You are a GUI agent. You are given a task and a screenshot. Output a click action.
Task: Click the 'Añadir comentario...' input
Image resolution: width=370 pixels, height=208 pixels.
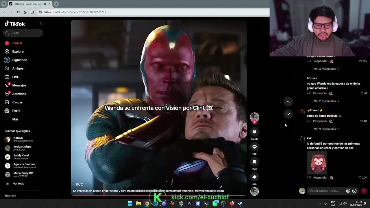click(323, 191)
